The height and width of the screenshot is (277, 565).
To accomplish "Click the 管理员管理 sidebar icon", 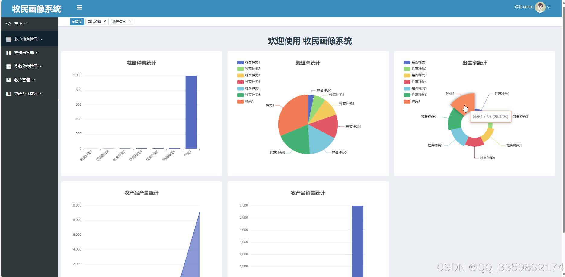I will pyautogui.click(x=8, y=53).
